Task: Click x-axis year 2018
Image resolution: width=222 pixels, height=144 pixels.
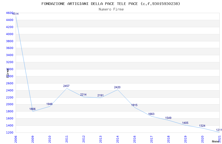Action: (169, 139)
